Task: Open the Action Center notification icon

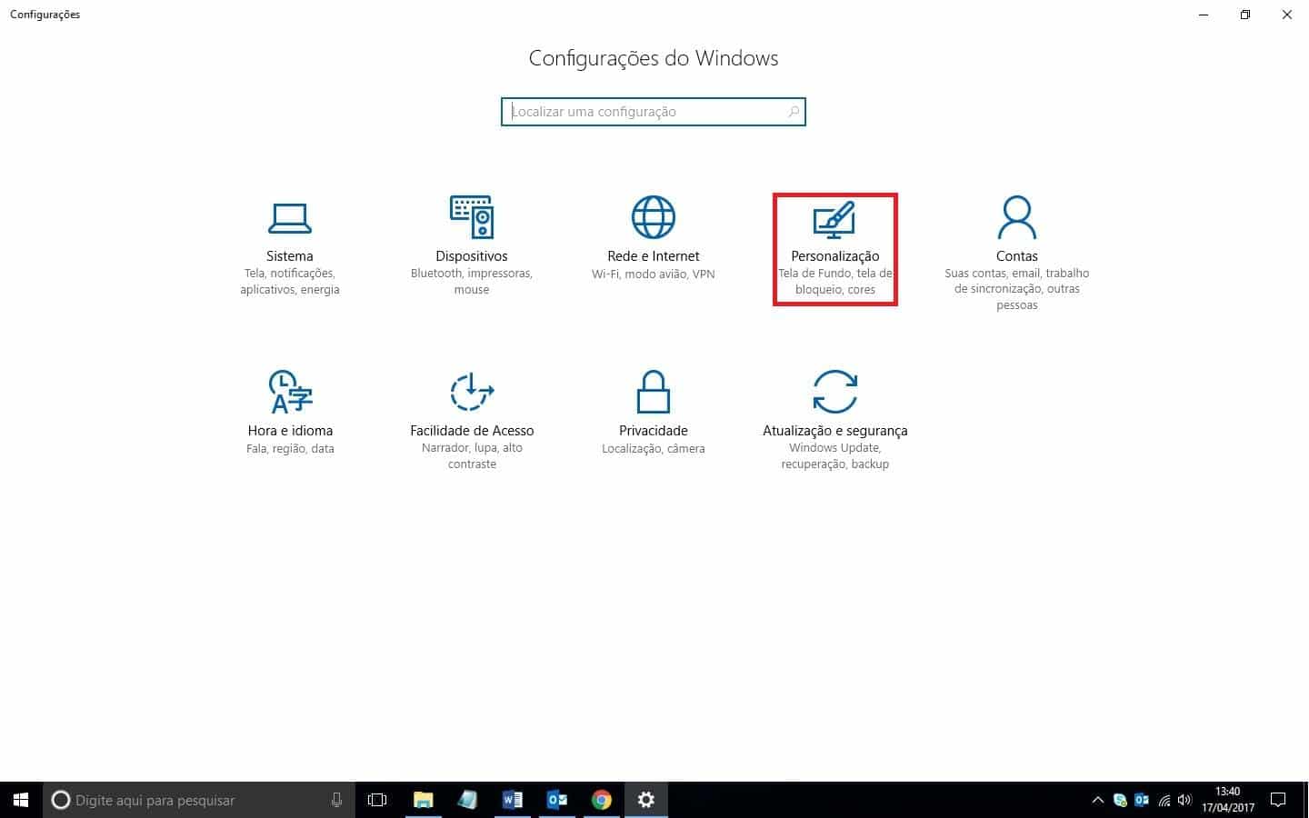Action: 1278,800
